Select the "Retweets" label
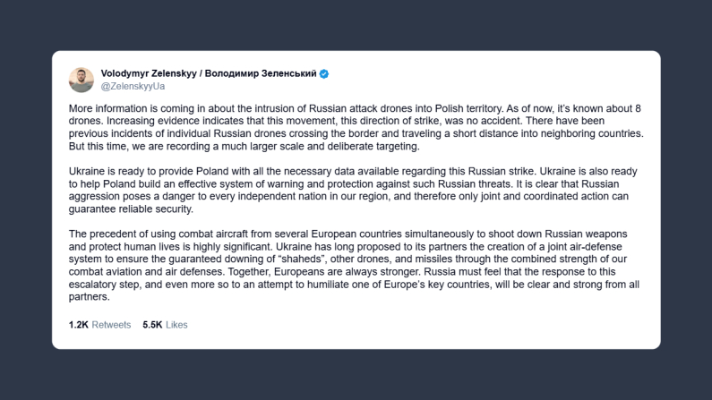The height and width of the screenshot is (400, 712). coord(111,325)
